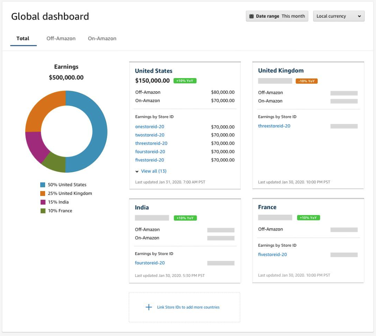The image size is (376, 336).
Task: Select the Total tab
Action: (23, 38)
